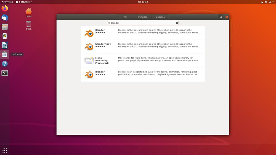The height and width of the screenshot is (155, 276).
Task: Click the first Blender app icon
Action: pos(89,33)
